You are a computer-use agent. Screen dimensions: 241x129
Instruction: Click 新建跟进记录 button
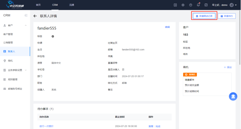pyautogui.click(x=204, y=16)
